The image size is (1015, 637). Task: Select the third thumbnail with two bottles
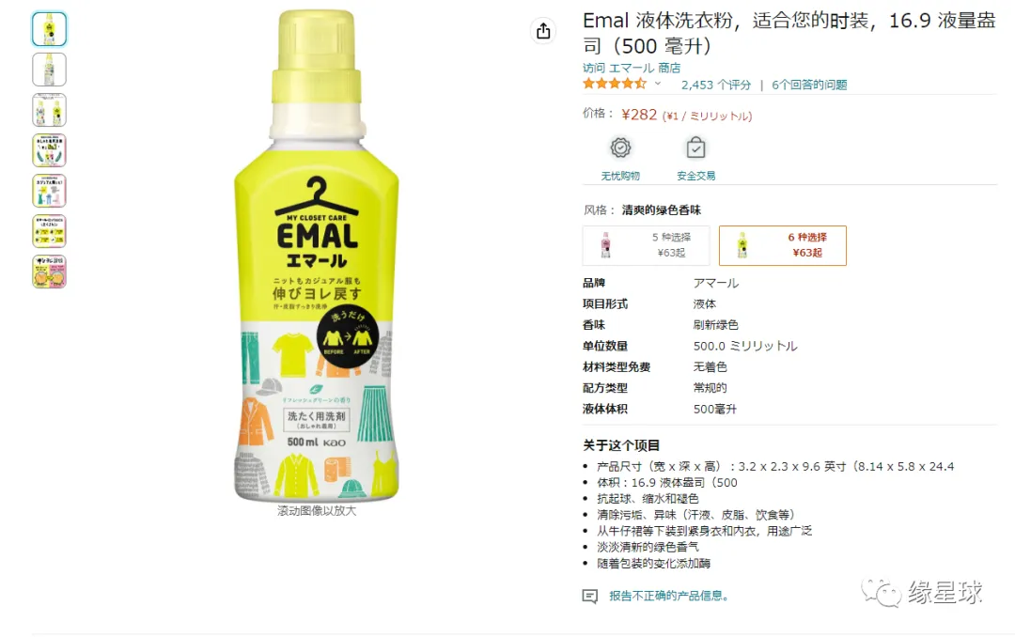tap(49, 110)
